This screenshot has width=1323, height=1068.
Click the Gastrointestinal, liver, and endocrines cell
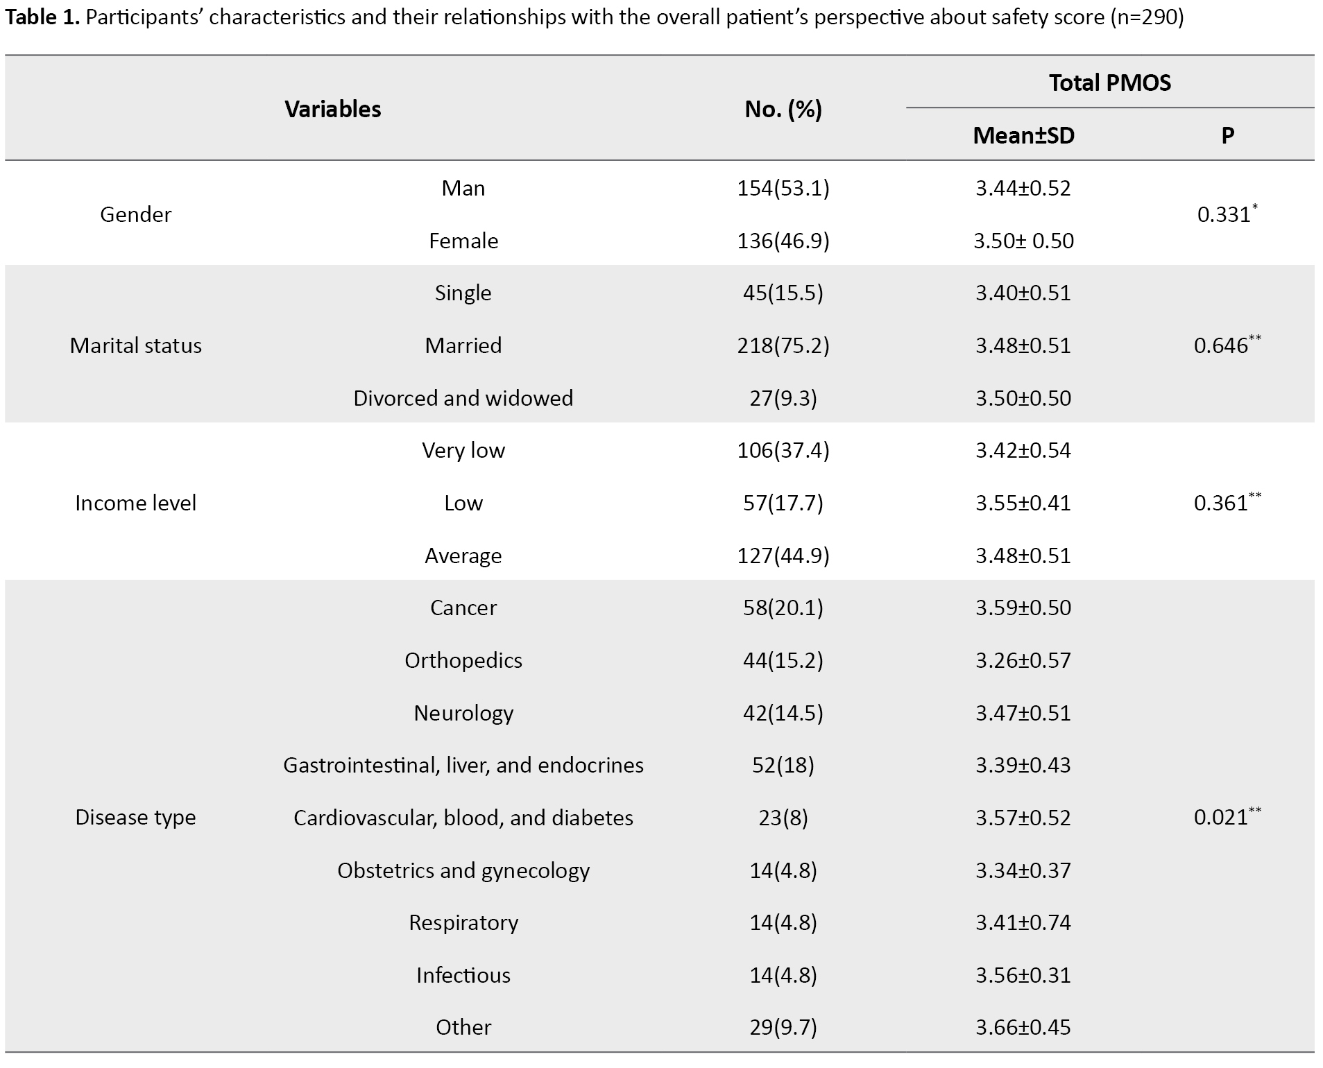pos(463,765)
